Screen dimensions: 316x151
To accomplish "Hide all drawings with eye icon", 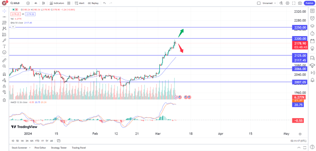I will [4, 92].
